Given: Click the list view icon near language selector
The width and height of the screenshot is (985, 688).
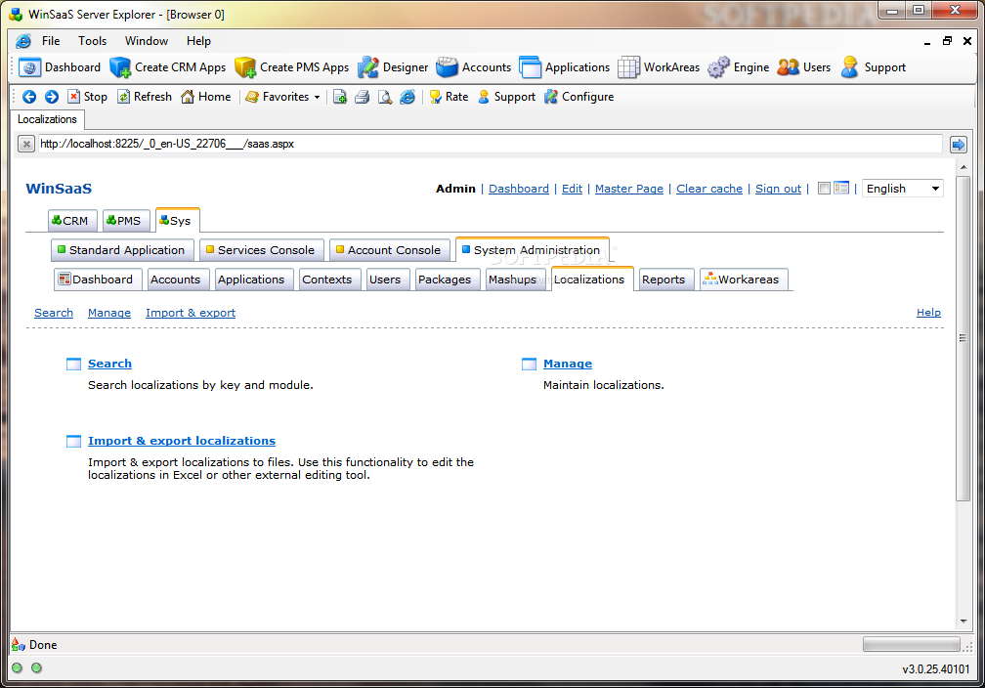Looking at the screenshot, I should tap(841, 188).
